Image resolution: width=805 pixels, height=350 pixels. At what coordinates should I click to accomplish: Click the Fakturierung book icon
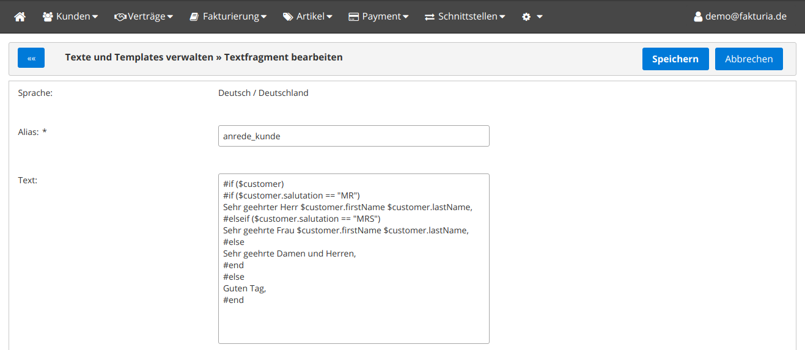tap(194, 16)
